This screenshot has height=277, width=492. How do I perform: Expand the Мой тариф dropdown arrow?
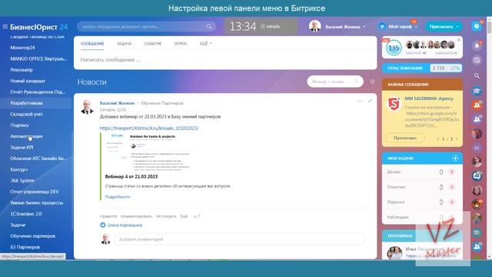(x=416, y=27)
